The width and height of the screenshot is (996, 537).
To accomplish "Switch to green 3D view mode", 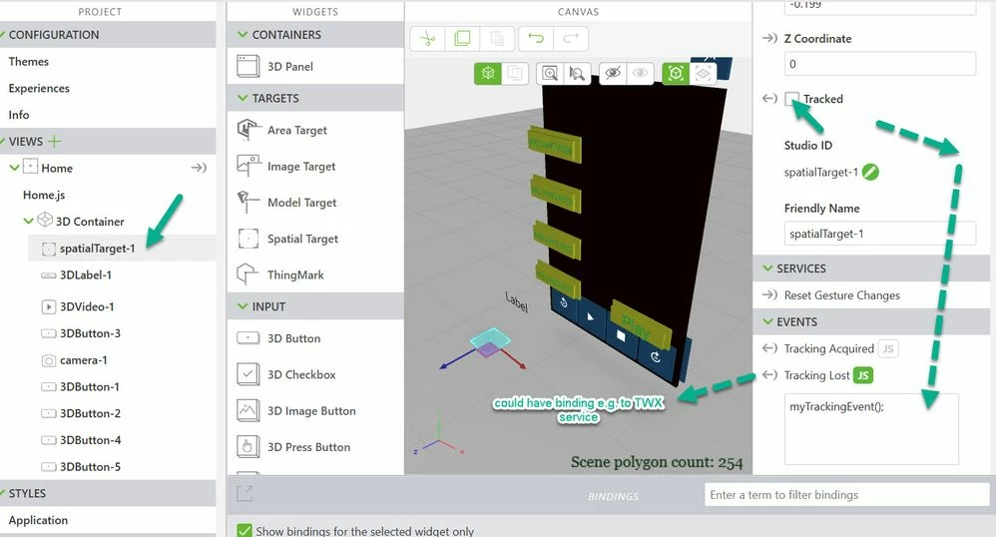I will (488, 74).
